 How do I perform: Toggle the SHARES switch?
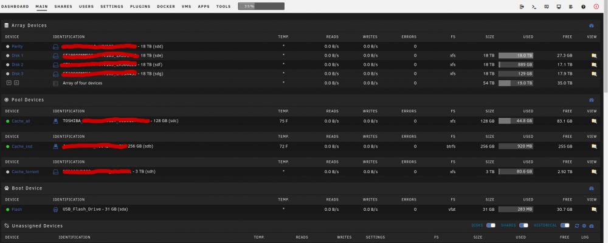(523, 225)
